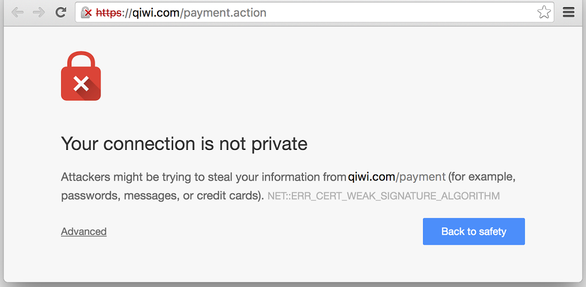This screenshot has height=287, width=586.
Task: Open the Chrome hamburger menu
Action: [568, 12]
